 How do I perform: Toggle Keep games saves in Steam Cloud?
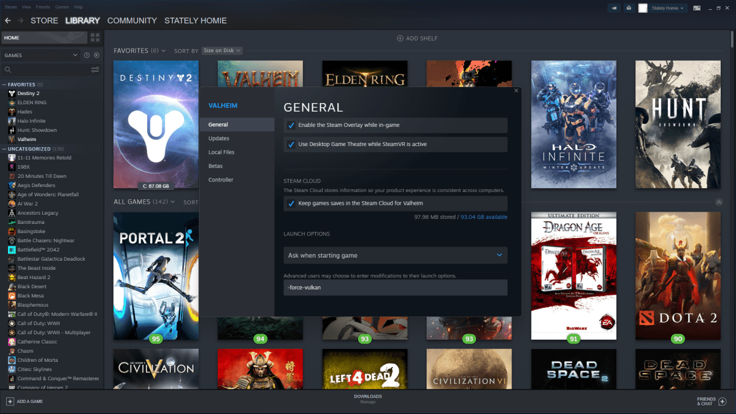point(291,204)
